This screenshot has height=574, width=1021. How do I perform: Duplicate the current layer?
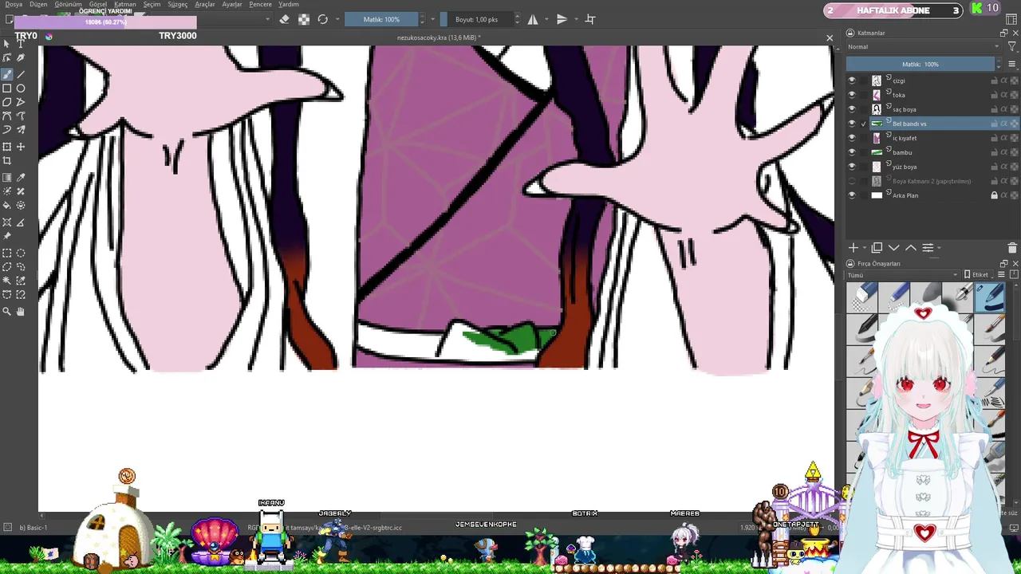[877, 248]
